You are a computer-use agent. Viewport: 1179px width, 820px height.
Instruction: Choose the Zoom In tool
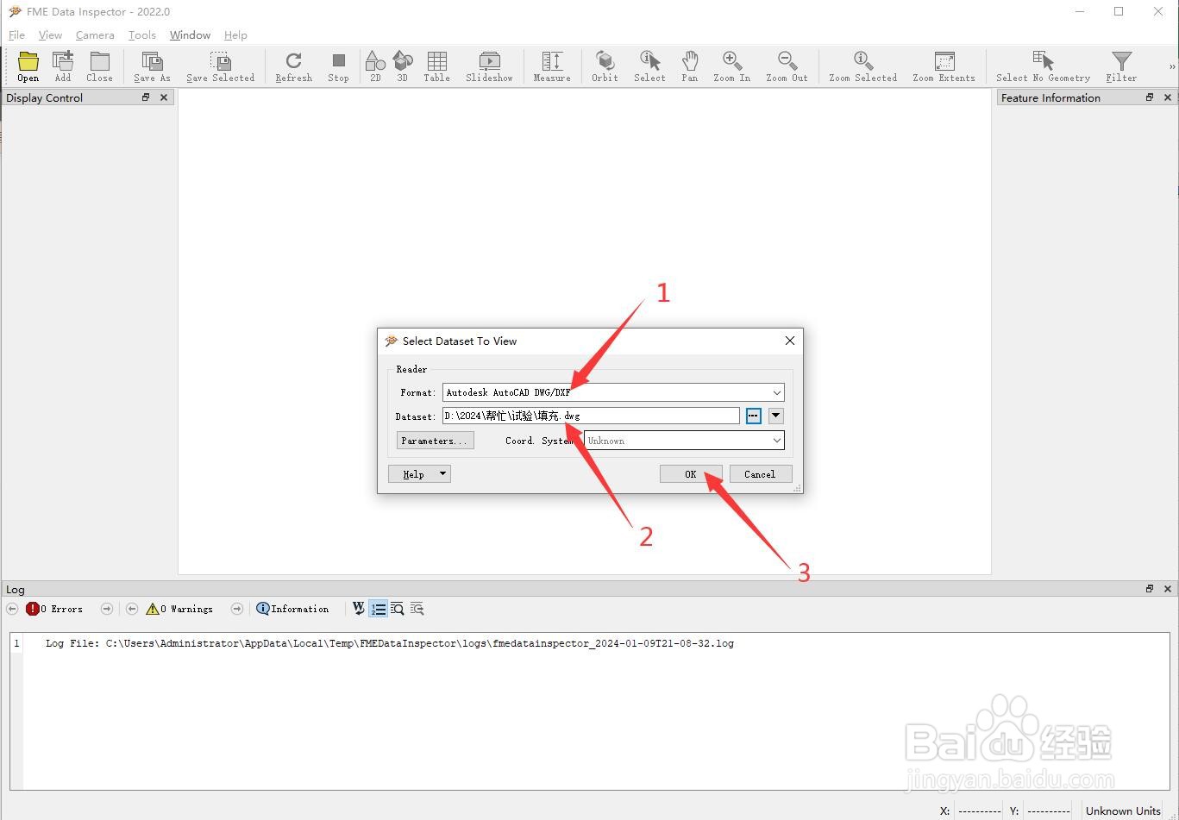731,66
